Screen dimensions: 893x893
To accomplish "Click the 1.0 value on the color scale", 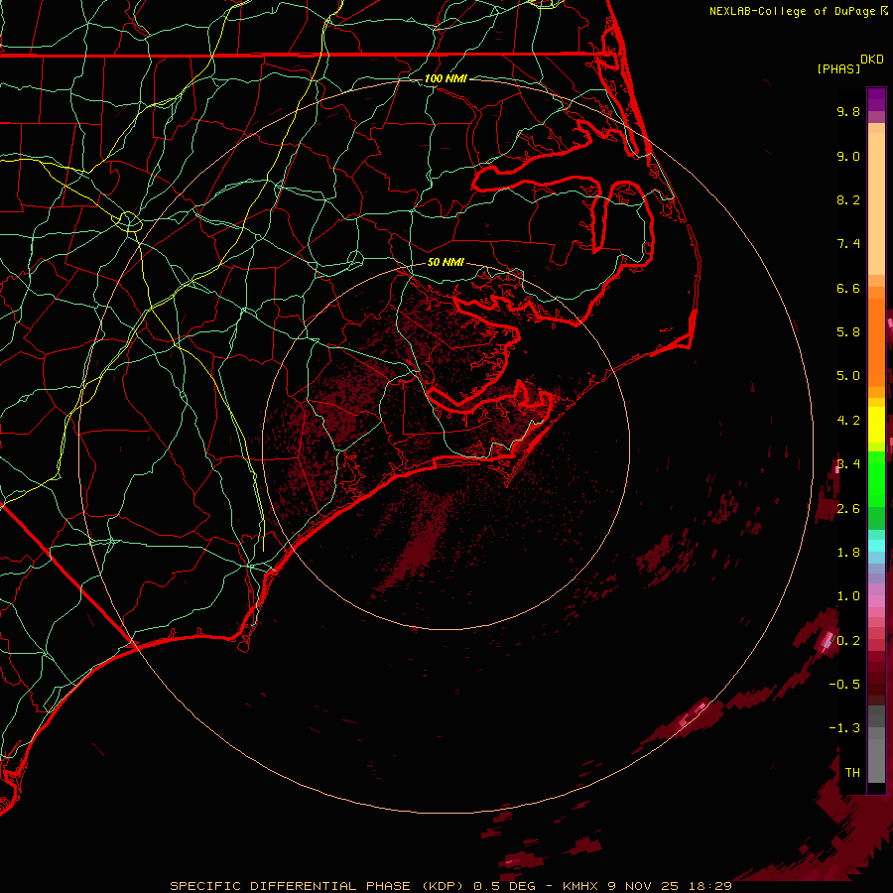I will tap(848, 596).
